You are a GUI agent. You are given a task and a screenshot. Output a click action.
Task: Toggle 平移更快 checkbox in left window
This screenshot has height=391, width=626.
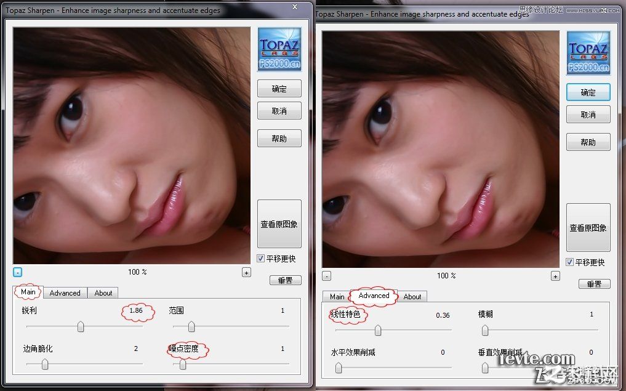pos(261,259)
